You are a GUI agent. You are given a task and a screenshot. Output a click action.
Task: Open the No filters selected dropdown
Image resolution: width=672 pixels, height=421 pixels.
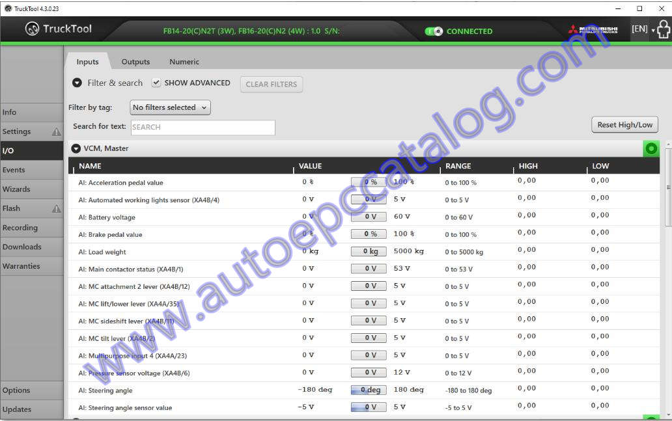[x=169, y=107]
